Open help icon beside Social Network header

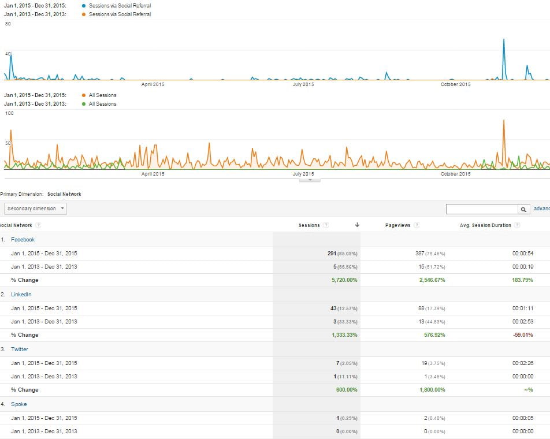pos(38,225)
